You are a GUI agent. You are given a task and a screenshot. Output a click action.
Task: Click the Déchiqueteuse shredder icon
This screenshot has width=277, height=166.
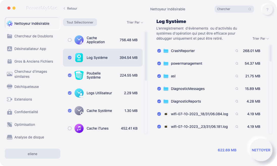tap(10, 87)
